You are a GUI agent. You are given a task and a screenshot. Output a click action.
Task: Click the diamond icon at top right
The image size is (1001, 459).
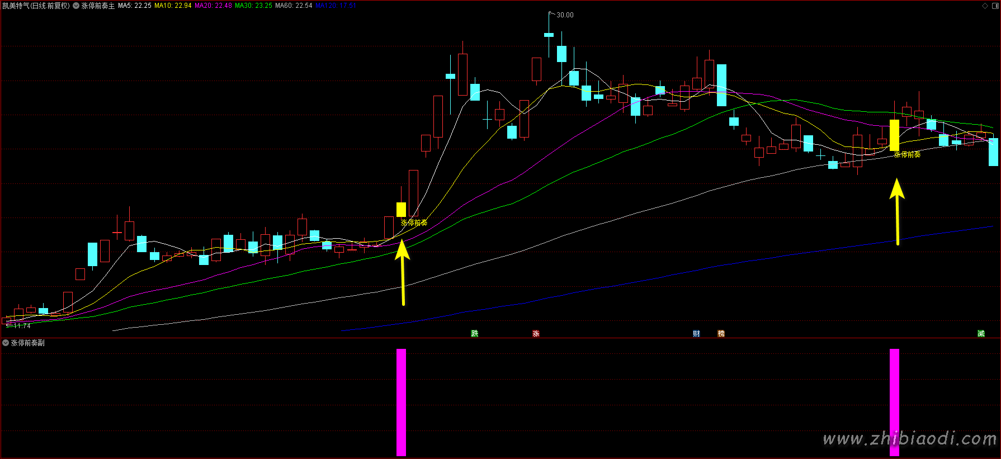[x=985, y=6]
